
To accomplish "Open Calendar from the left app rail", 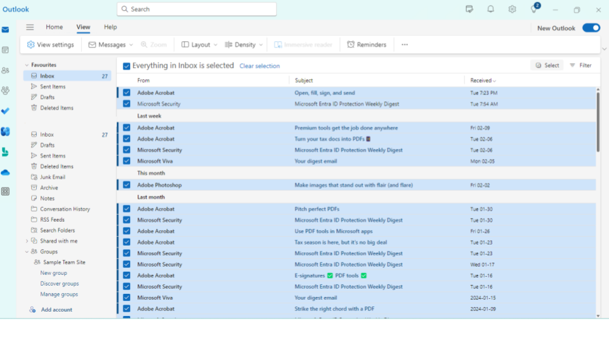I will click(5, 50).
